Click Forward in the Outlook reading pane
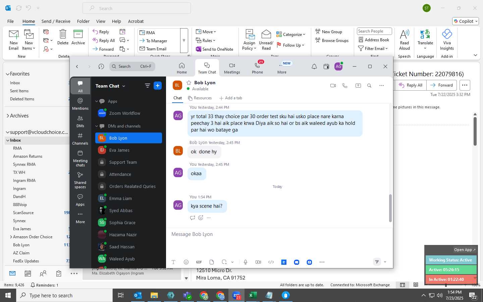The image size is (483, 302). (x=442, y=85)
